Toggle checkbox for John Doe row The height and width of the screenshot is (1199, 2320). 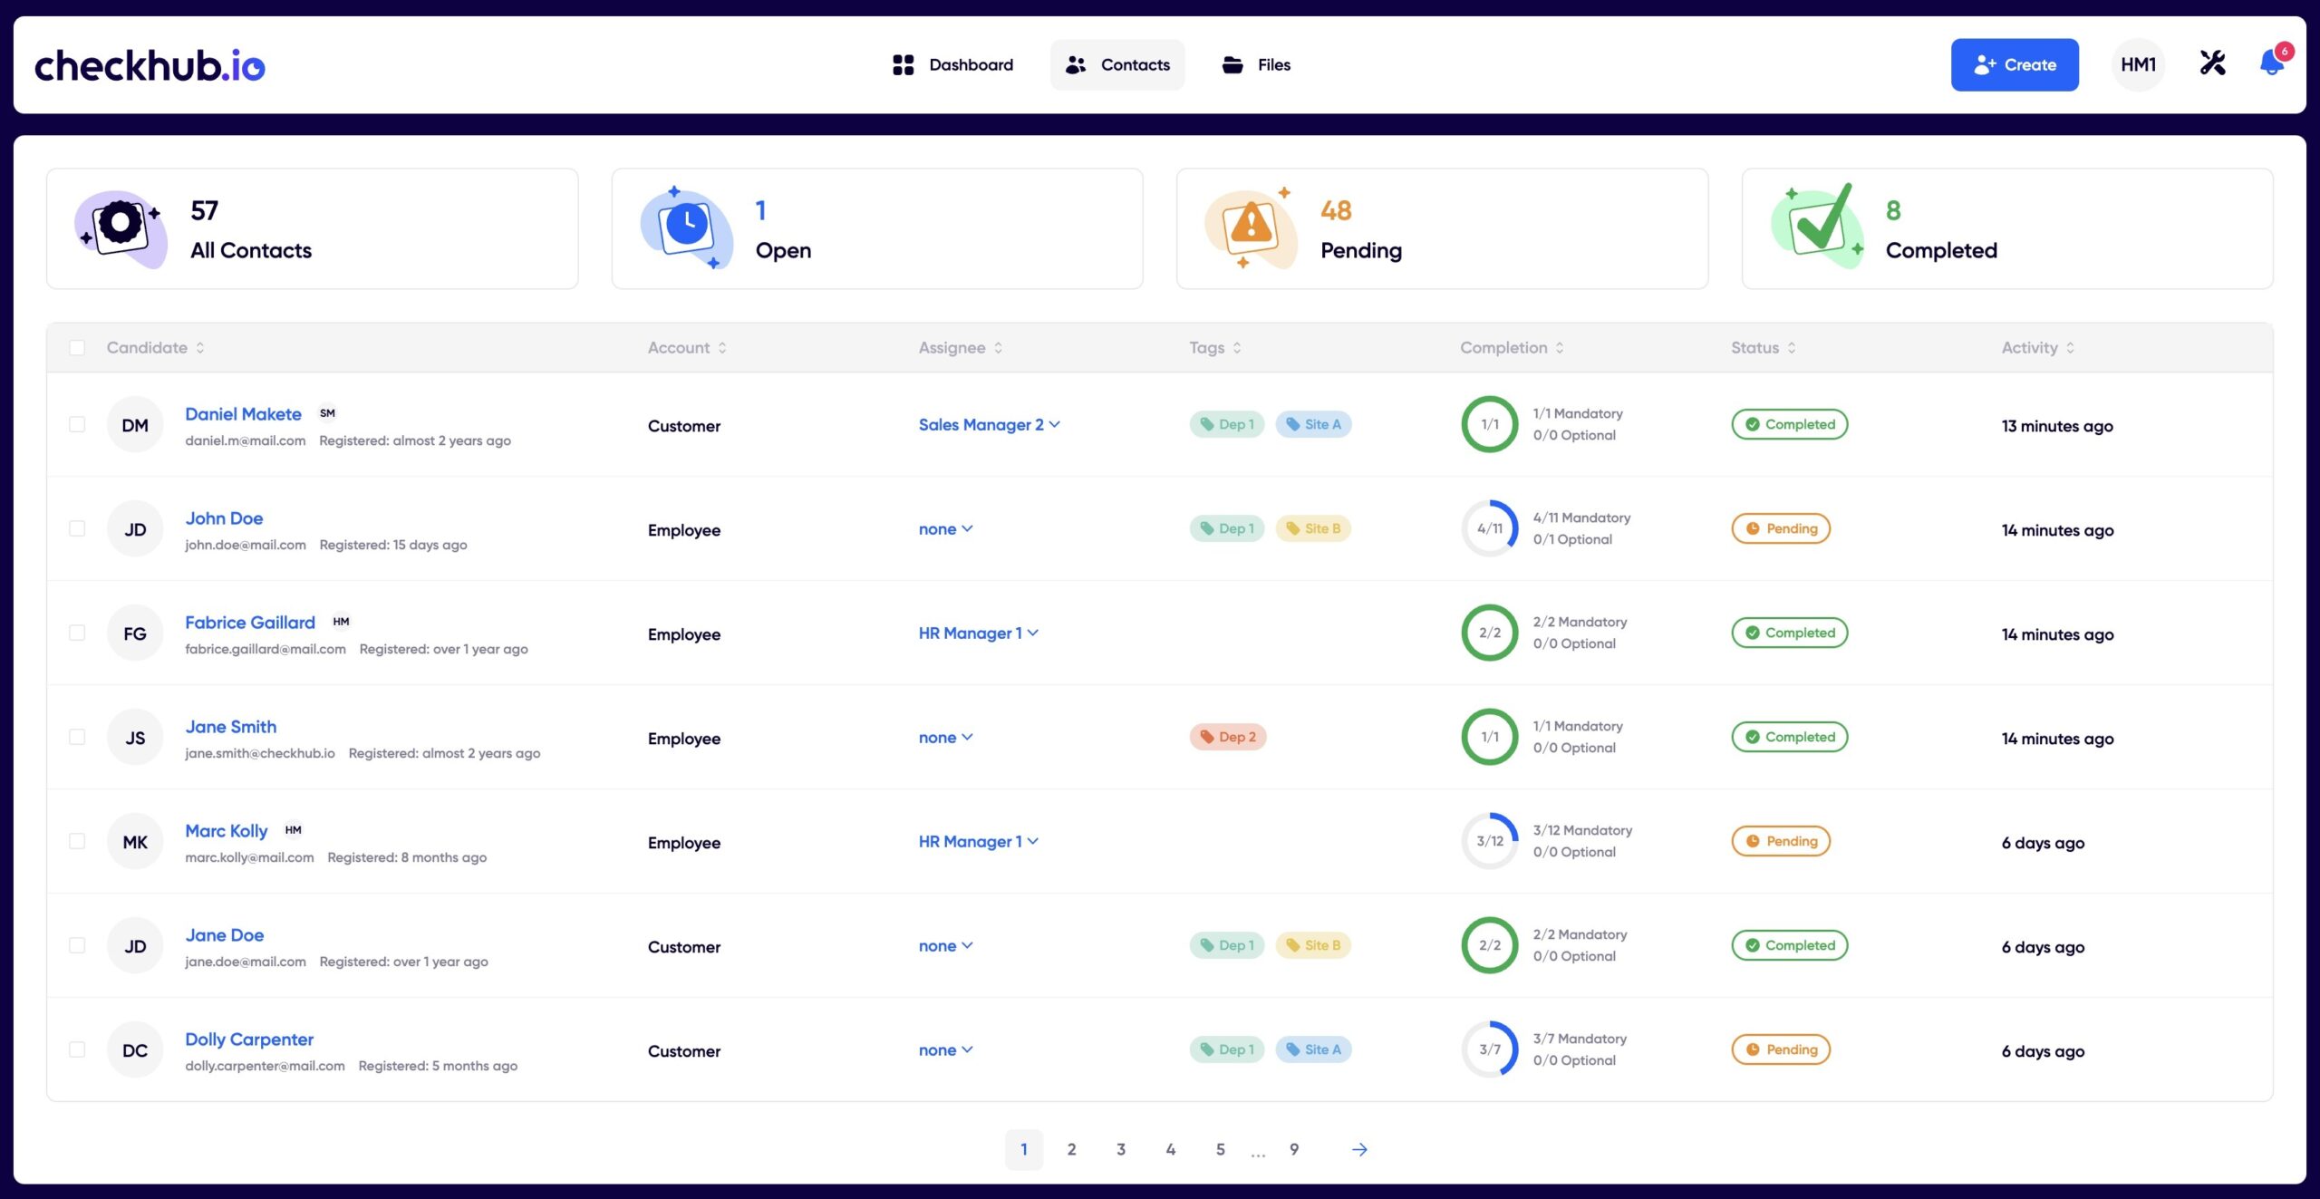78,527
